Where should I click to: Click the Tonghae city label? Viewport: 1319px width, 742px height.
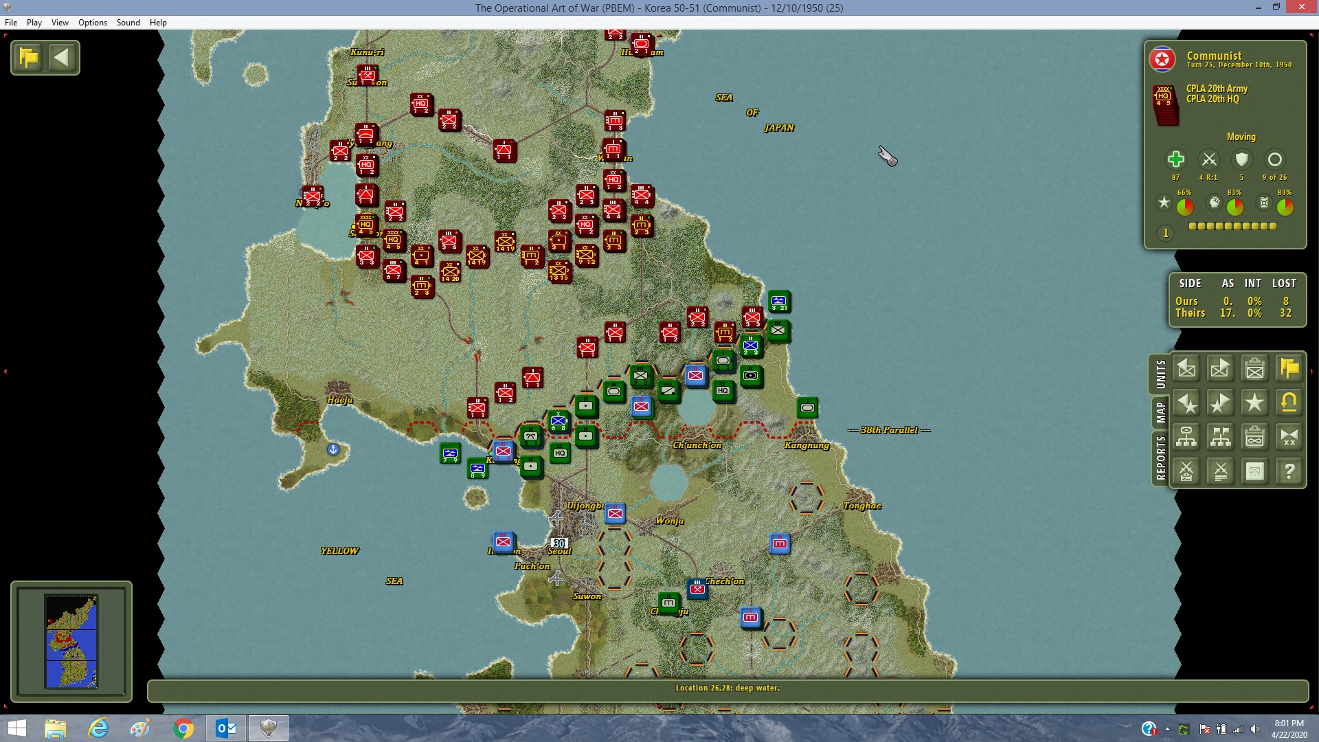[x=862, y=506]
